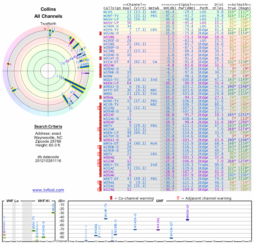Click 61.4 noise margin value for WLOS
Viewport: 254px width, 244px height.
(170, 12)
